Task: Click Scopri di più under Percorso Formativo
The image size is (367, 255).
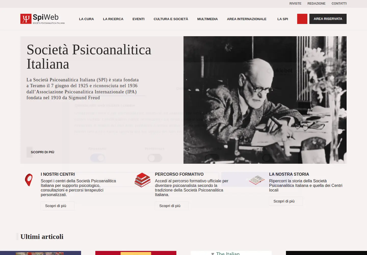Action: [172, 206]
